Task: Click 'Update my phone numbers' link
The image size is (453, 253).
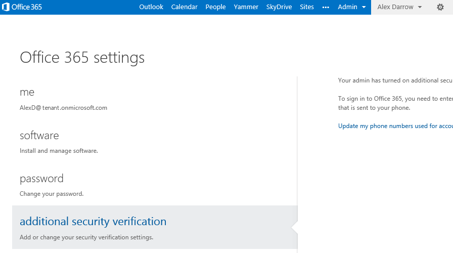Action: 394,126
